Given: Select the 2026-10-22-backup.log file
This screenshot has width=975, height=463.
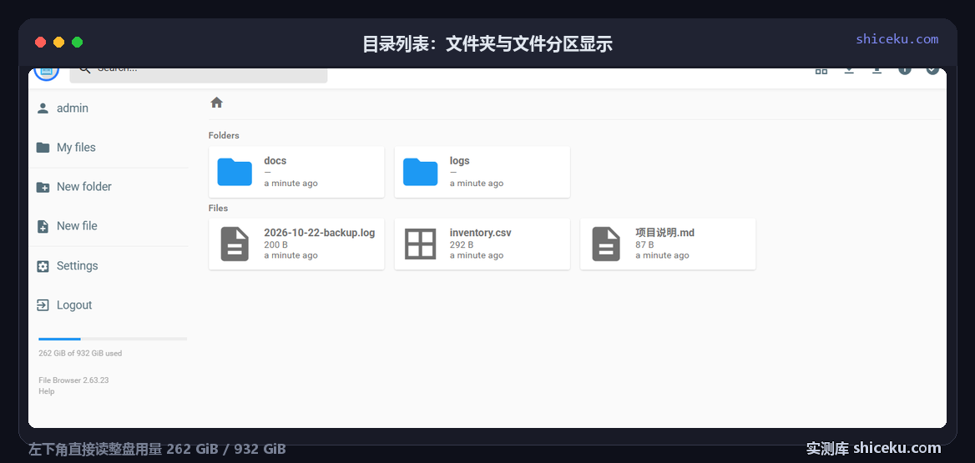Looking at the screenshot, I should pyautogui.click(x=296, y=244).
